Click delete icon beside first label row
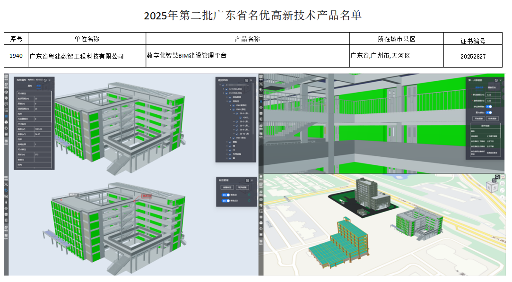Screen dimensions: 512x282 click(249, 194)
